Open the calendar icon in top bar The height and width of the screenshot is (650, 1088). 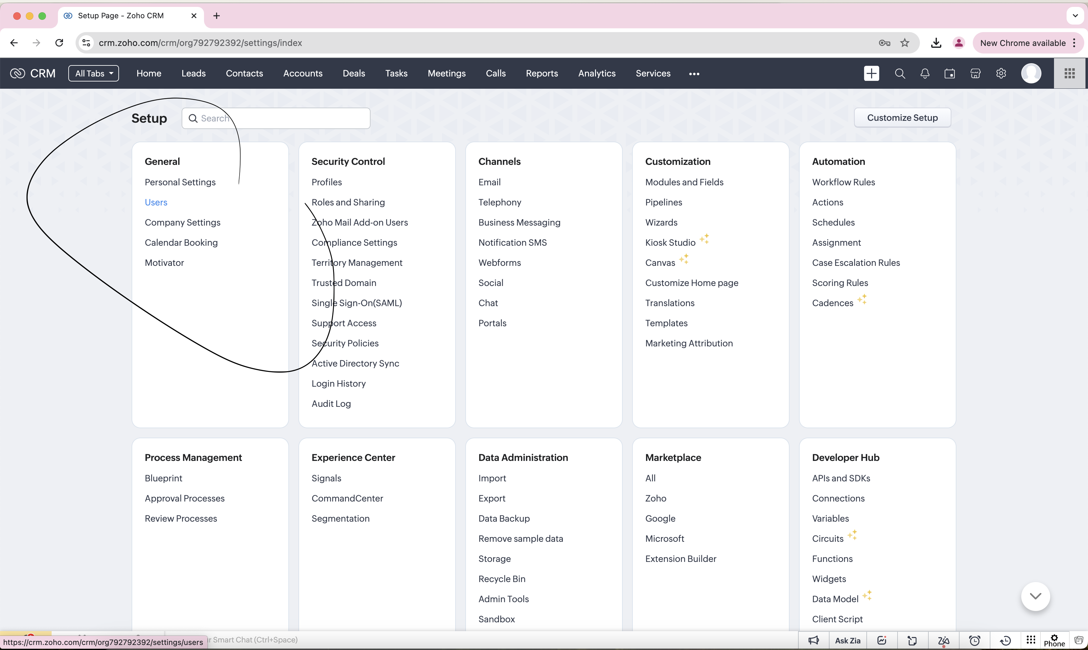(x=949, y=73)
